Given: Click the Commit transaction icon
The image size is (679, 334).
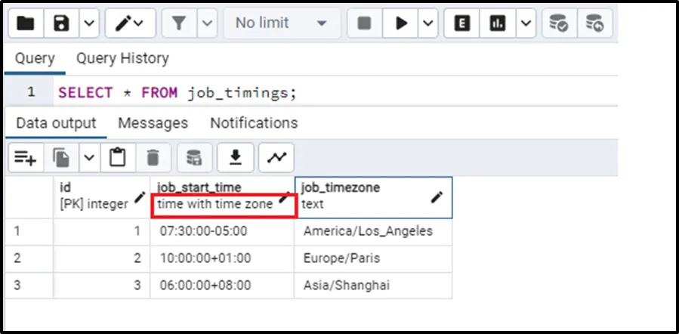Looking at the screenshot, I should (559, 23).
